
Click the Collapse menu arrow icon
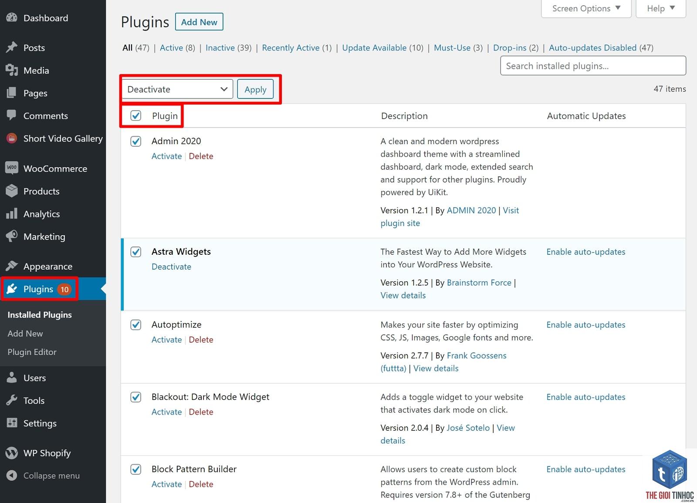pyautogui.click(x=12, y=476)
